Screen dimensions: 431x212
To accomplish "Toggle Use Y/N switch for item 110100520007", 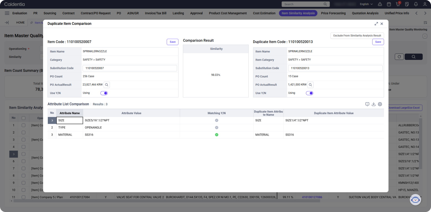I will [x=104, y=93].
